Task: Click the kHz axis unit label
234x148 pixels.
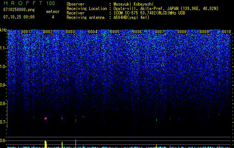Action: click(x=3, y=30)
